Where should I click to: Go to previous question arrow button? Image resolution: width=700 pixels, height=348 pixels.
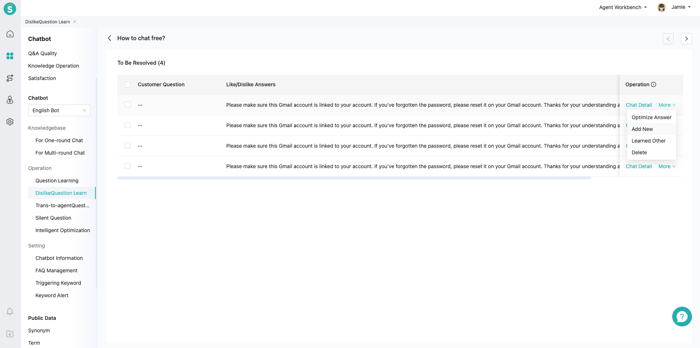668,39
